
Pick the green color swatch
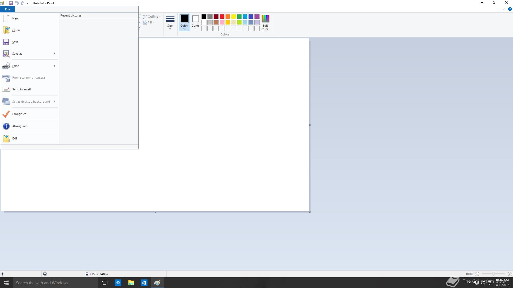(239, 17)
